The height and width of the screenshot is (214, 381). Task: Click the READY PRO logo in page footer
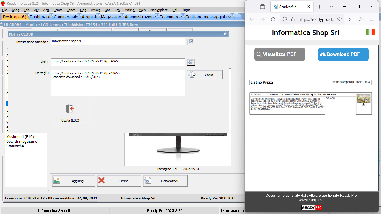click(x=312, y=208)
